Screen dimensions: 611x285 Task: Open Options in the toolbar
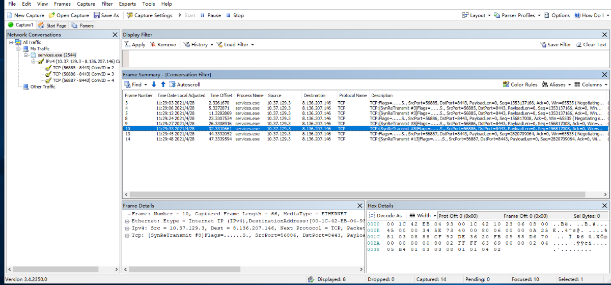(557, 15)
